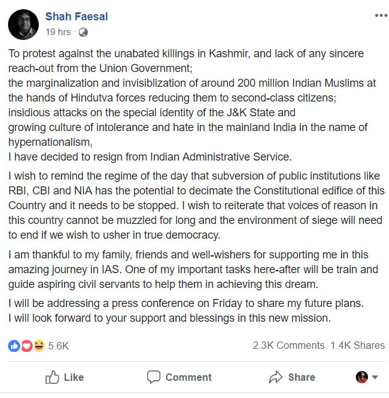Expand the profile selector dropdown arrow
This screenshot has height=398, width=389.
[375, 377]
